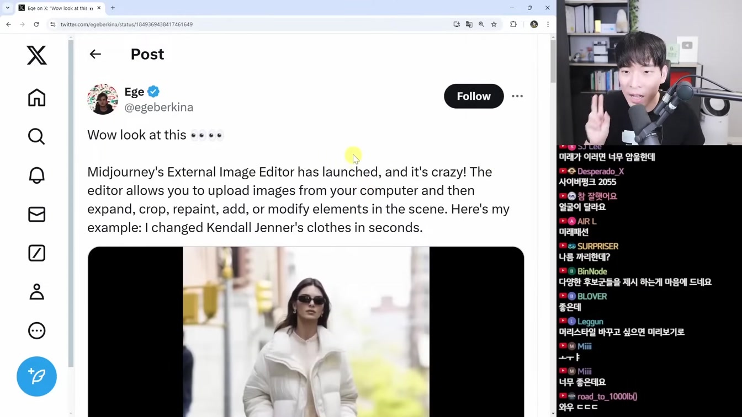Screen dimensions: 742x417
Task: Compose a new post with the feather button
Action: click(37, 377)
